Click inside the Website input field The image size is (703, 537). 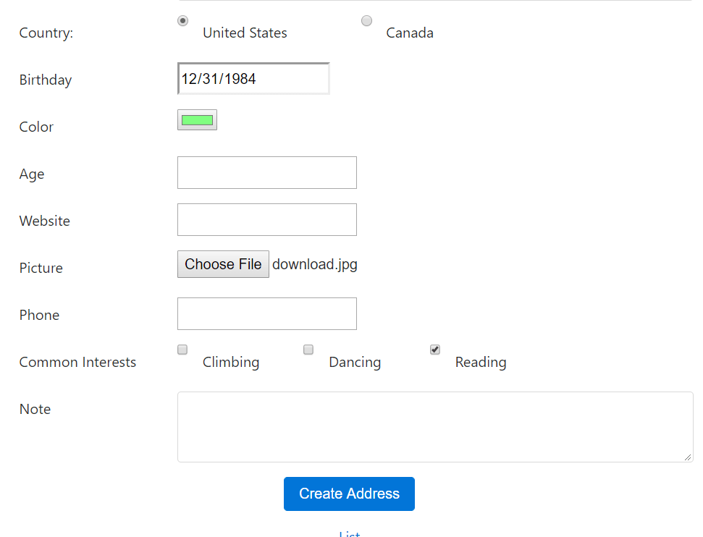266,219
